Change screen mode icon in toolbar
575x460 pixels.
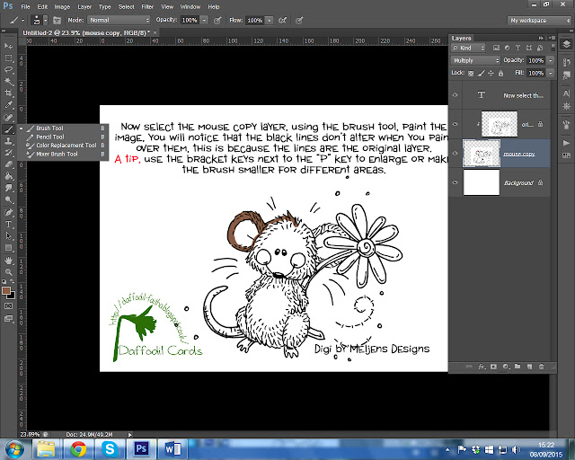(x=8, y=318)
